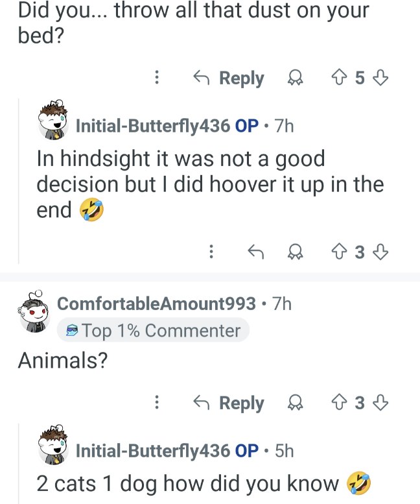Viewport: 420px width, 504px height.
Task: Open the three-dot menu on the hoover reply
Action: click(x=211, y=251)
